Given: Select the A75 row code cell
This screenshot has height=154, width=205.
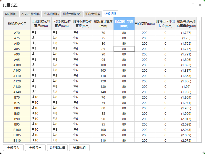Looking at the screenshot, I should pos(17,38).
